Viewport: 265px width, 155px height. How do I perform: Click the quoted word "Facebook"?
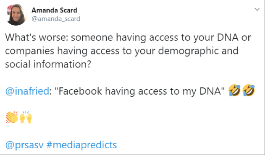coord(80,91)
